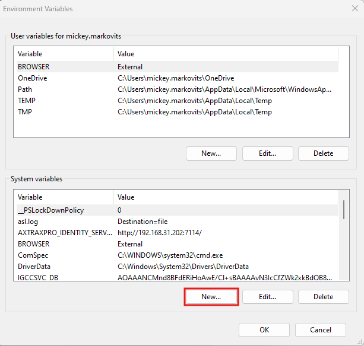364x346 pixels.
Task: Sort system variables by Variable column header
Action: click(x=64, y=197)
